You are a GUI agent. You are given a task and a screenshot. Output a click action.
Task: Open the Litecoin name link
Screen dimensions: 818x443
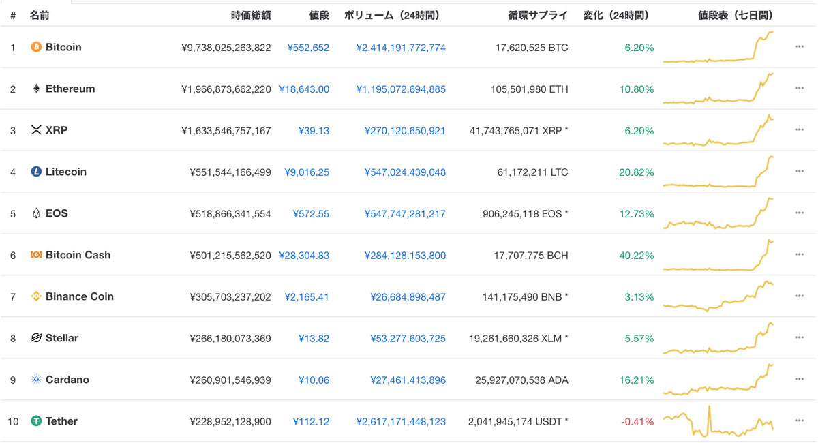tap(66, 172)
